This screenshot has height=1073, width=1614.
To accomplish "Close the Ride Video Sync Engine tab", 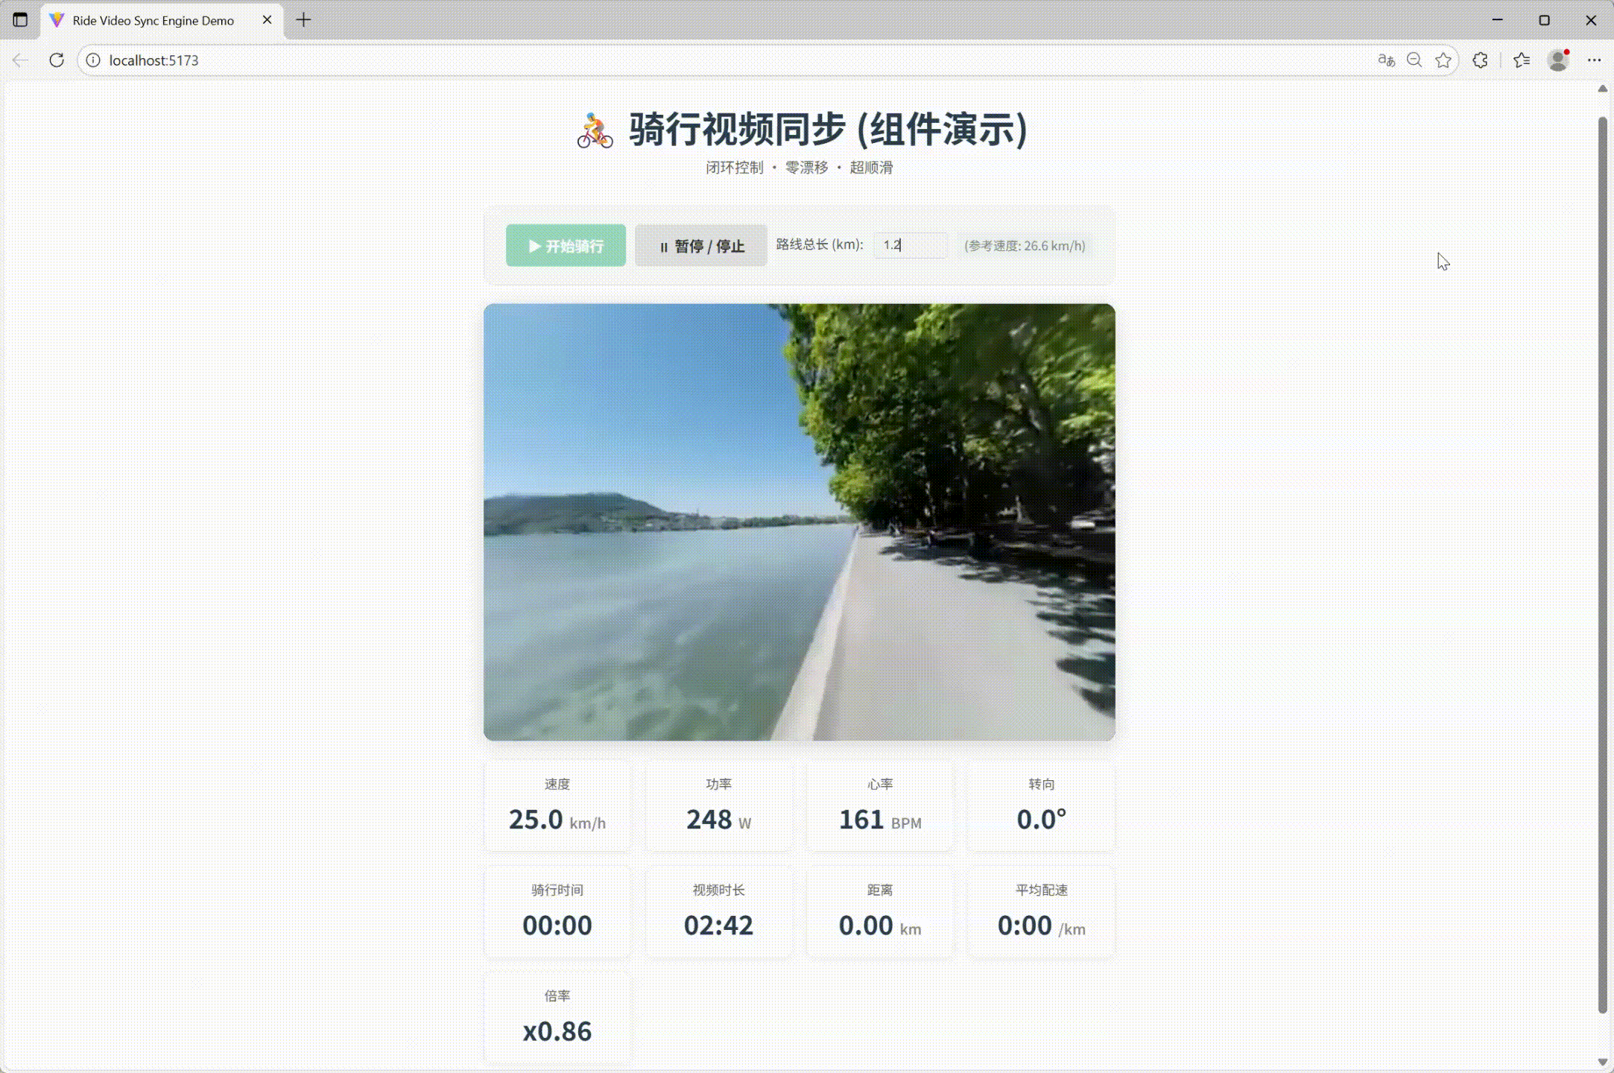I will 267,20.
